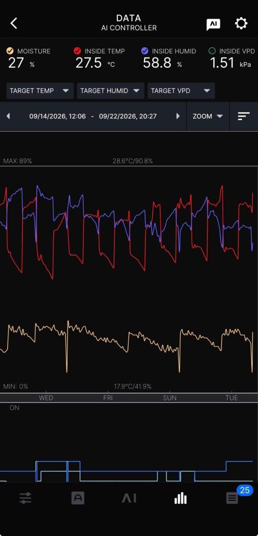Toggle the INSIDE TEMP checkmark
Screen dimensions: 258x536
click(x=77, y=51)
